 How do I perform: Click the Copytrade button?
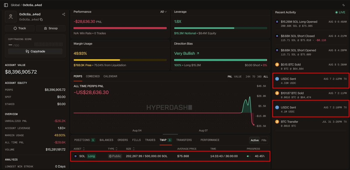pos(35,51)
